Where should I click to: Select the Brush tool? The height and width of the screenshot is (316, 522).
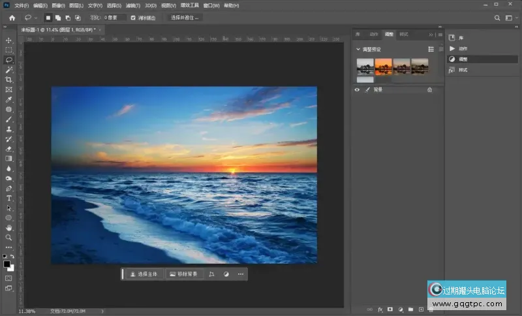8,119
